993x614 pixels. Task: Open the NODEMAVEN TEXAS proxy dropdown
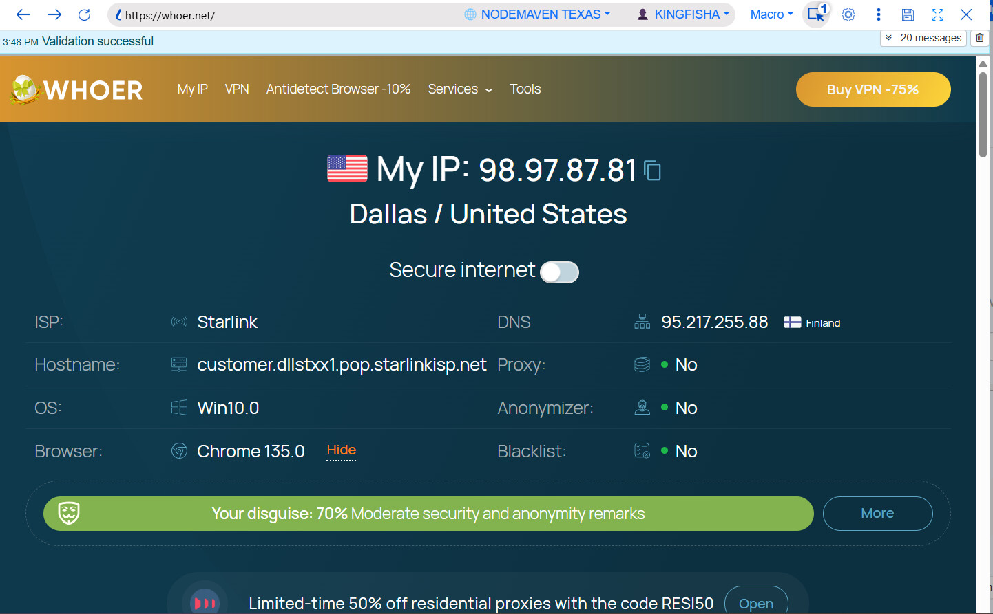(x=537, y=14)
